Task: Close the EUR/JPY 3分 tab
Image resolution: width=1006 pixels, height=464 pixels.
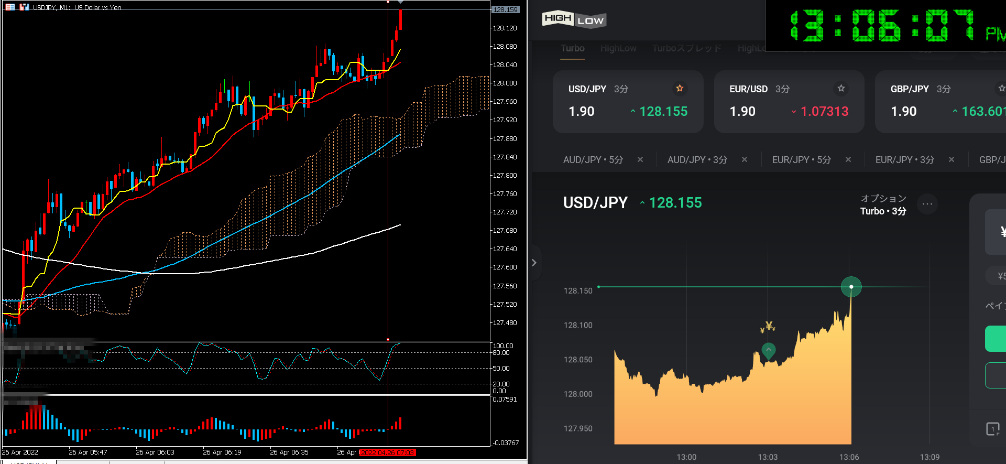Action: click(951, 159)
